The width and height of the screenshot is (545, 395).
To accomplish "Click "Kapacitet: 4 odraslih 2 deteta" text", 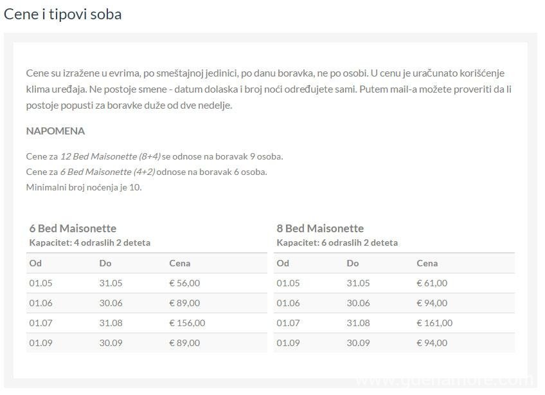I will click(x=90, y=243).
